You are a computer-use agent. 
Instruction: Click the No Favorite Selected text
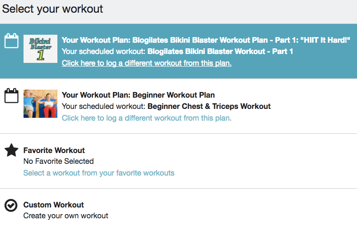58,161
